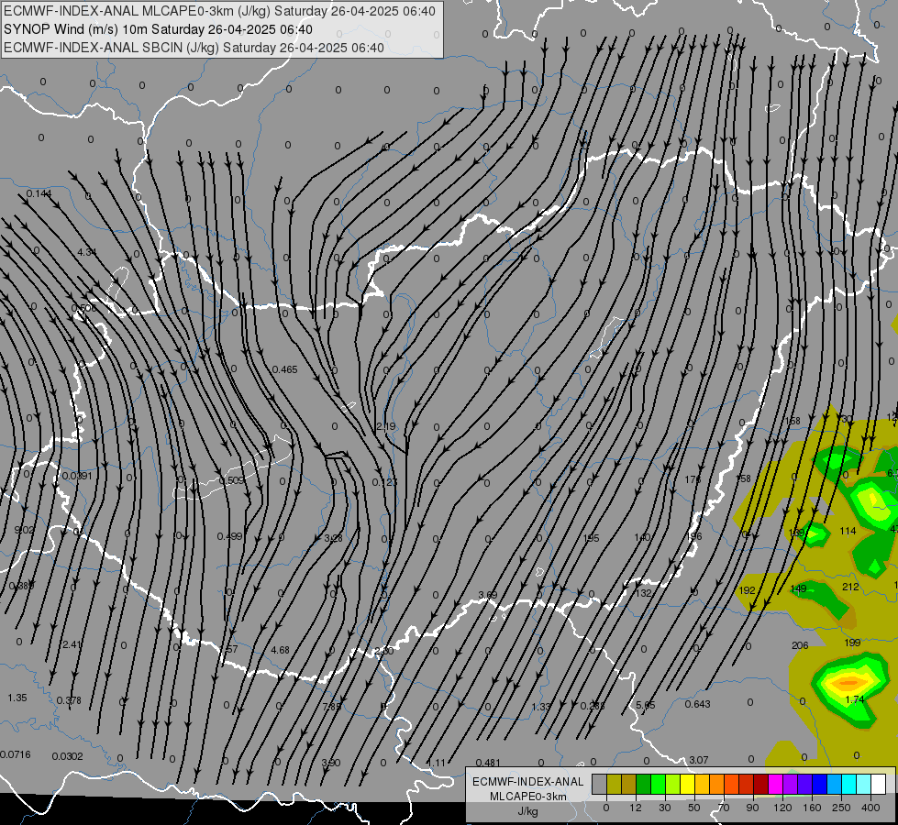Viewport: 898px width, 825px height.
Task: Click the map value '0.378'
Action: [69, 700]
